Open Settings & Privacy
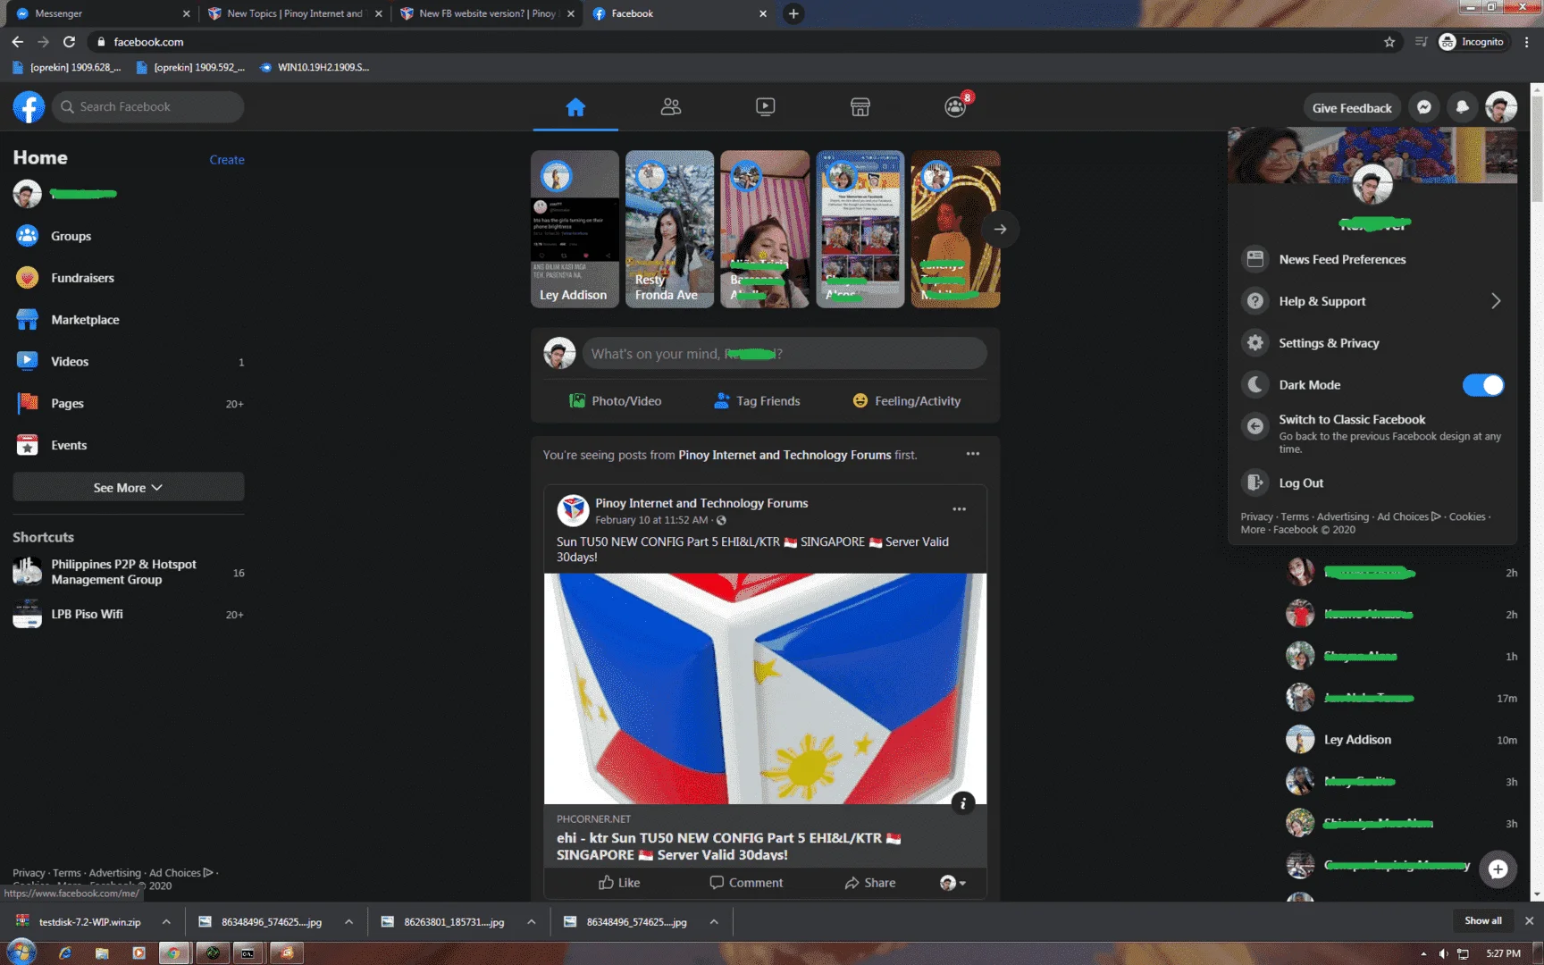 [1372, 343]
